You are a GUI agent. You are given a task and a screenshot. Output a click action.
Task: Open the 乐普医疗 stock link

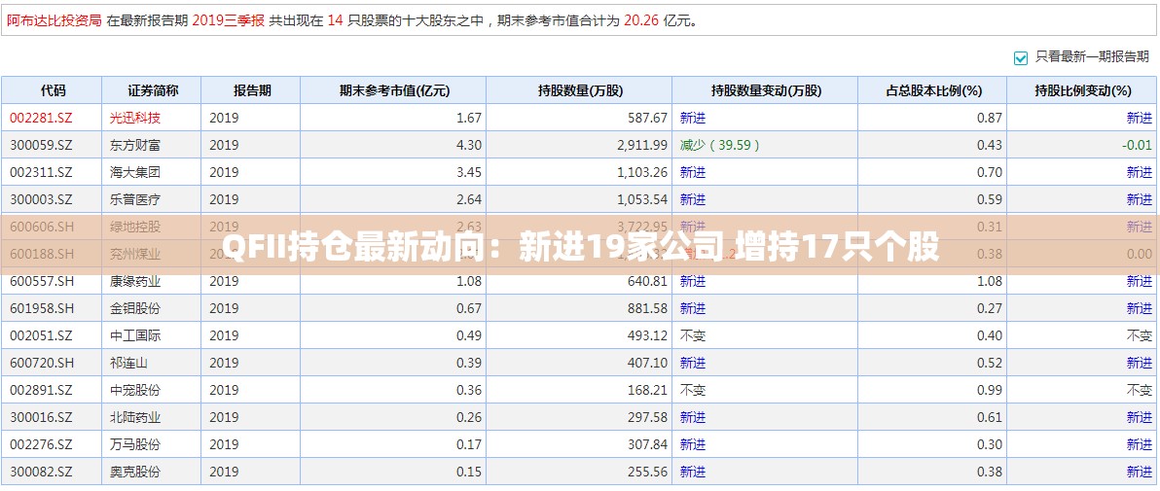[x=134, y=199]
